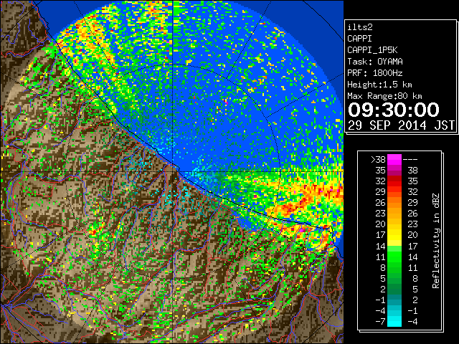Click the yellow 17 dBZ legend color
The image size is (459, 344).
[x=394, y=235]
